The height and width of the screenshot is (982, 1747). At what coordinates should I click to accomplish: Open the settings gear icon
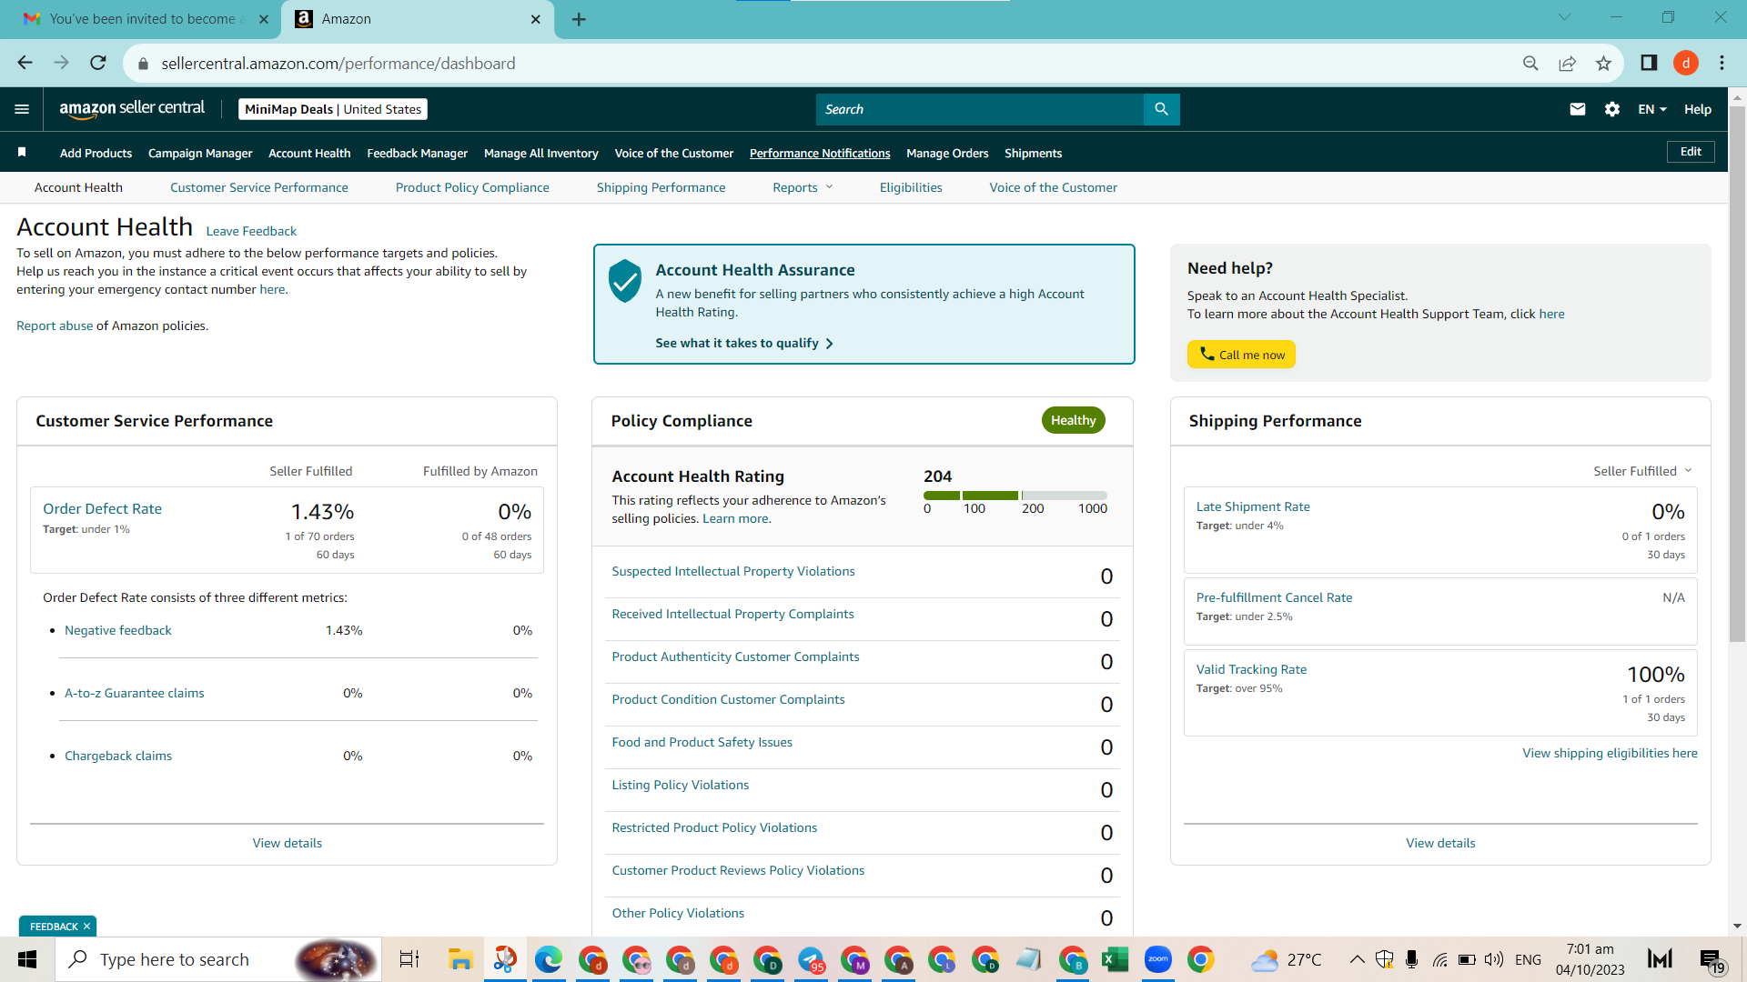(x=1612, y=109)
